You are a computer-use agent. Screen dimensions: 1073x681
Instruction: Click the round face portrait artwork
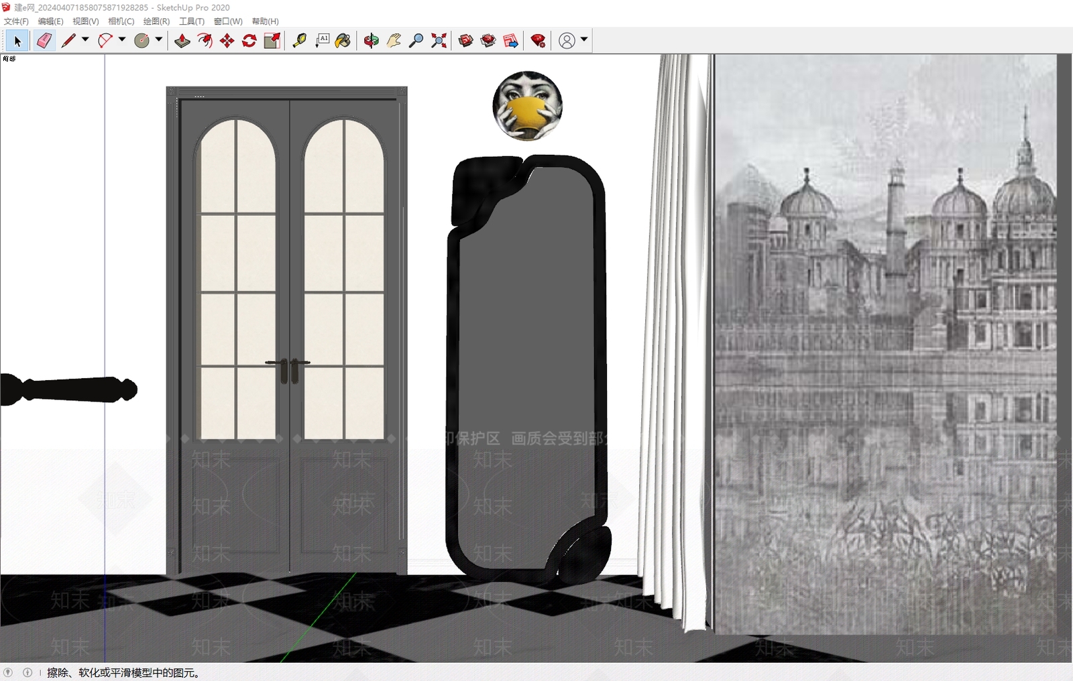(x=528, y=106)
